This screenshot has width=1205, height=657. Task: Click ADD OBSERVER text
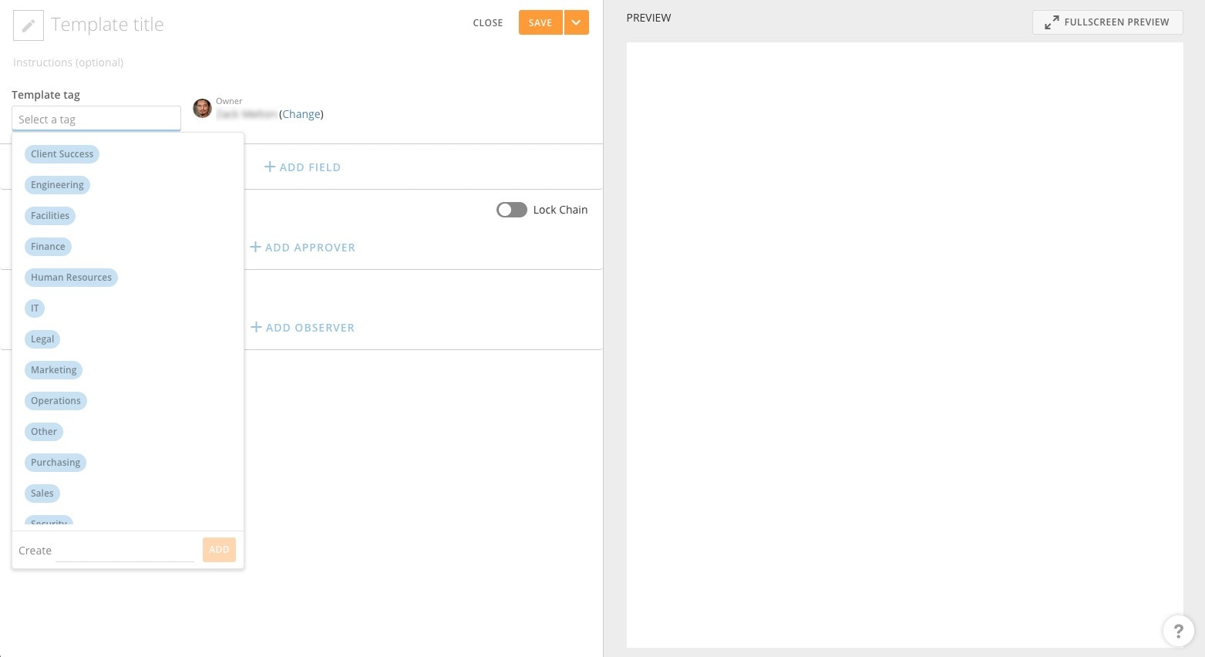tap(310, 328)
